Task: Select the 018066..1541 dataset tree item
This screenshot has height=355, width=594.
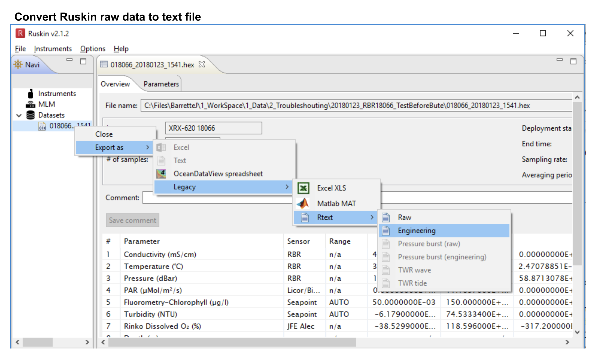Action: click(70, 126)
